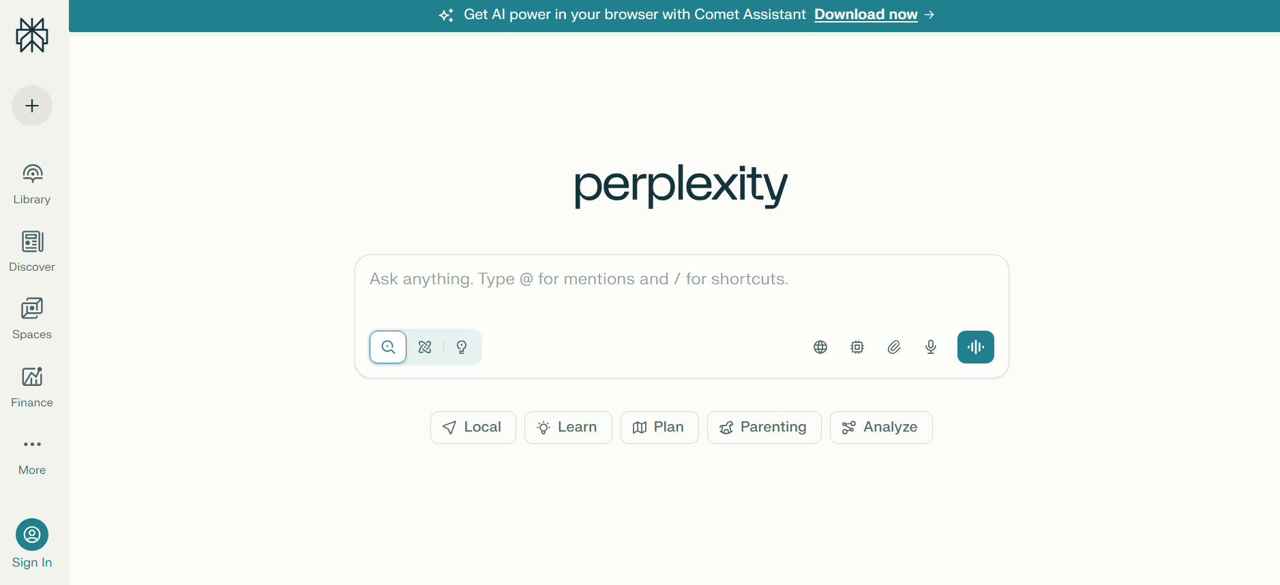The height and width of the screenshot is (585, 1280).
Task: Click the Perplexity logo in the sidebar
Action: (x=32, y=35)
